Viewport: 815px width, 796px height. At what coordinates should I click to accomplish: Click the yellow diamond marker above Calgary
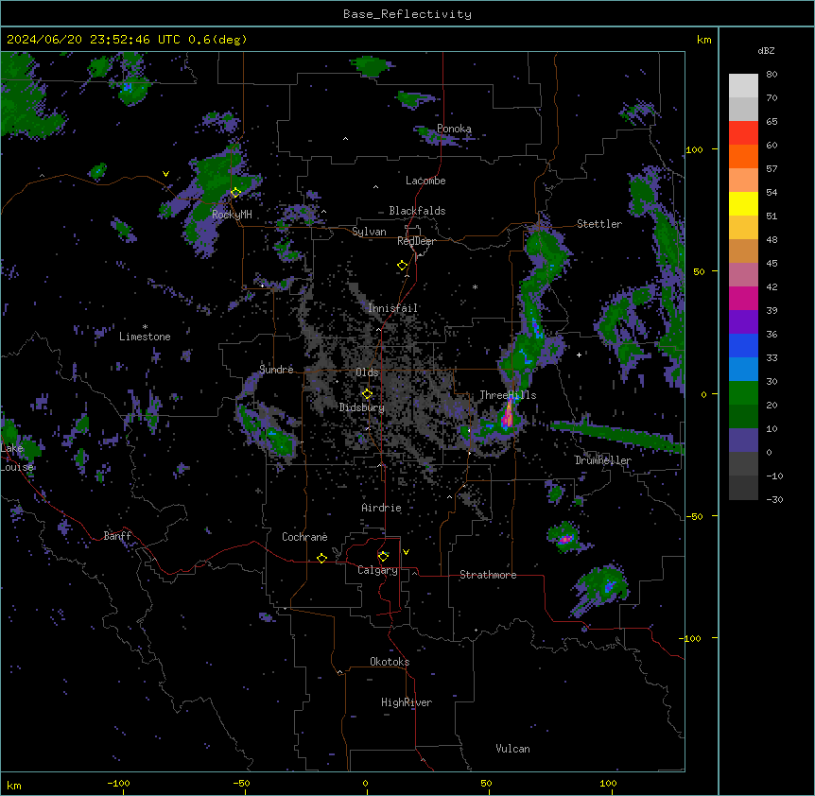383,557
